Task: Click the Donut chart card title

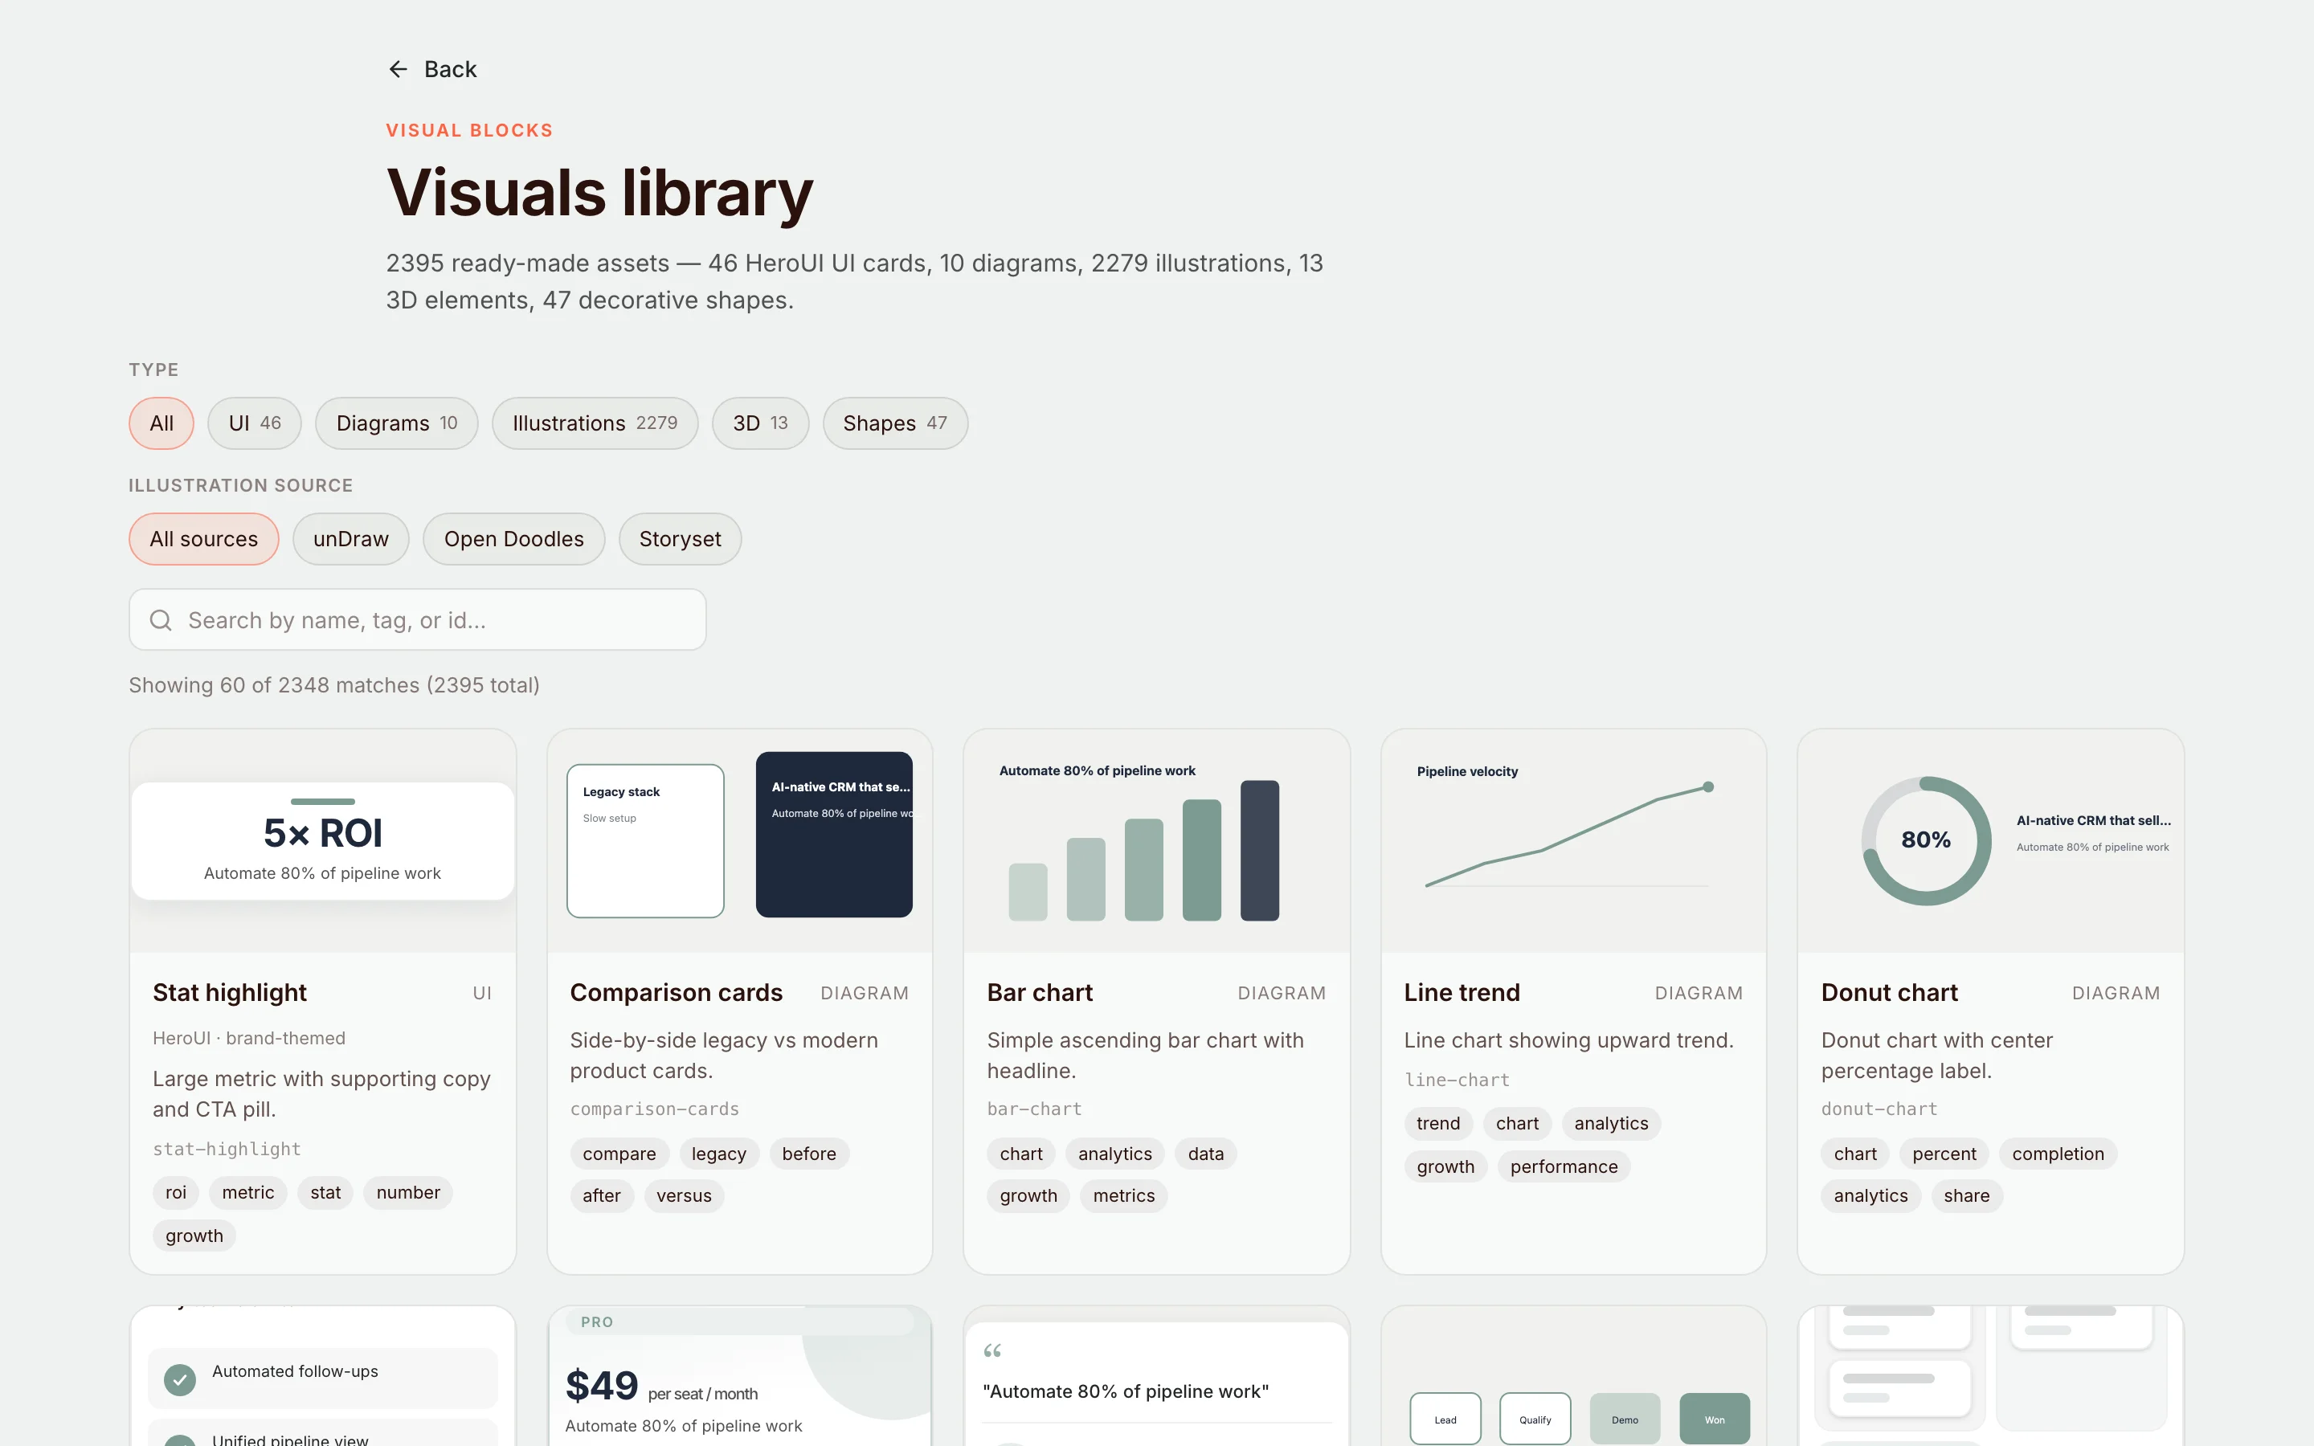Action: pyautogui.click(x=1890, y=993)
